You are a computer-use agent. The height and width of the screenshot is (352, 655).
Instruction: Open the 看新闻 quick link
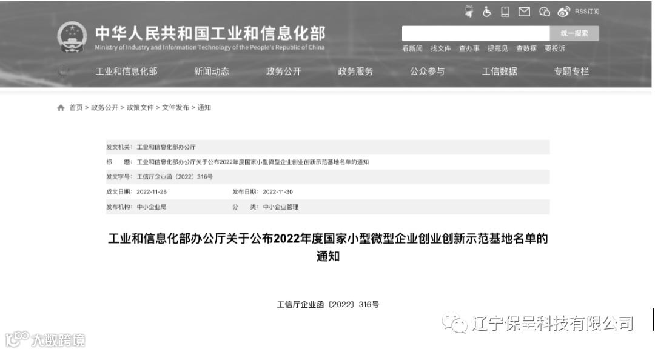click(x=412, y=49)
